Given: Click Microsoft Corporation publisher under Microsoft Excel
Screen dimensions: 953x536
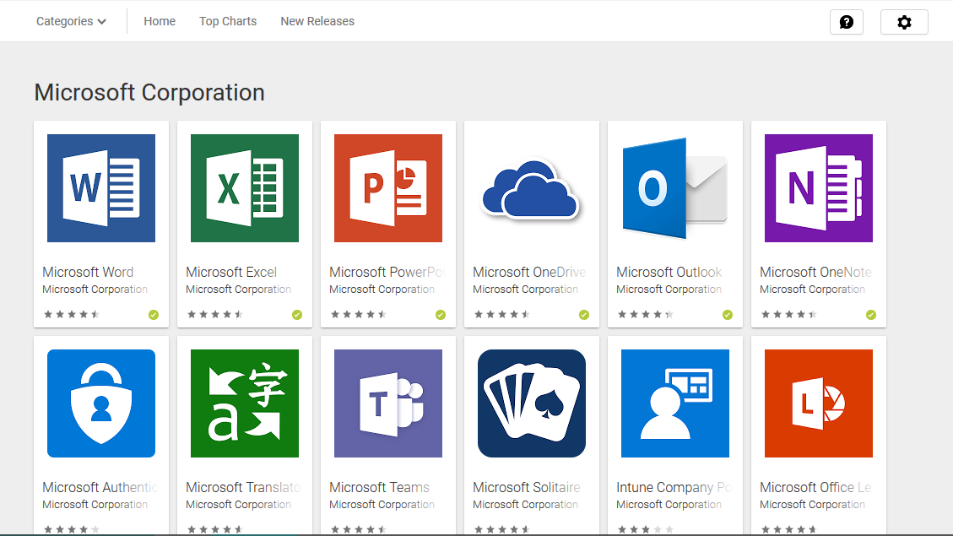Looking at the screenshot, I should pyautogui.click(x=238, y=290).
